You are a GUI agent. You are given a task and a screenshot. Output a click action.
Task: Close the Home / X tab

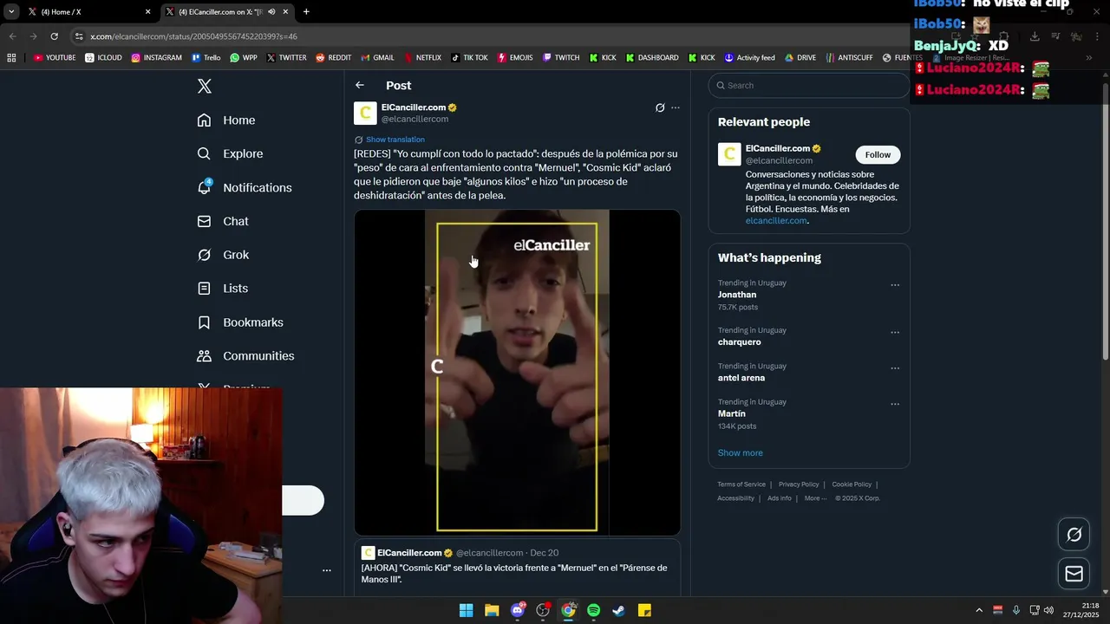(147, 12)
